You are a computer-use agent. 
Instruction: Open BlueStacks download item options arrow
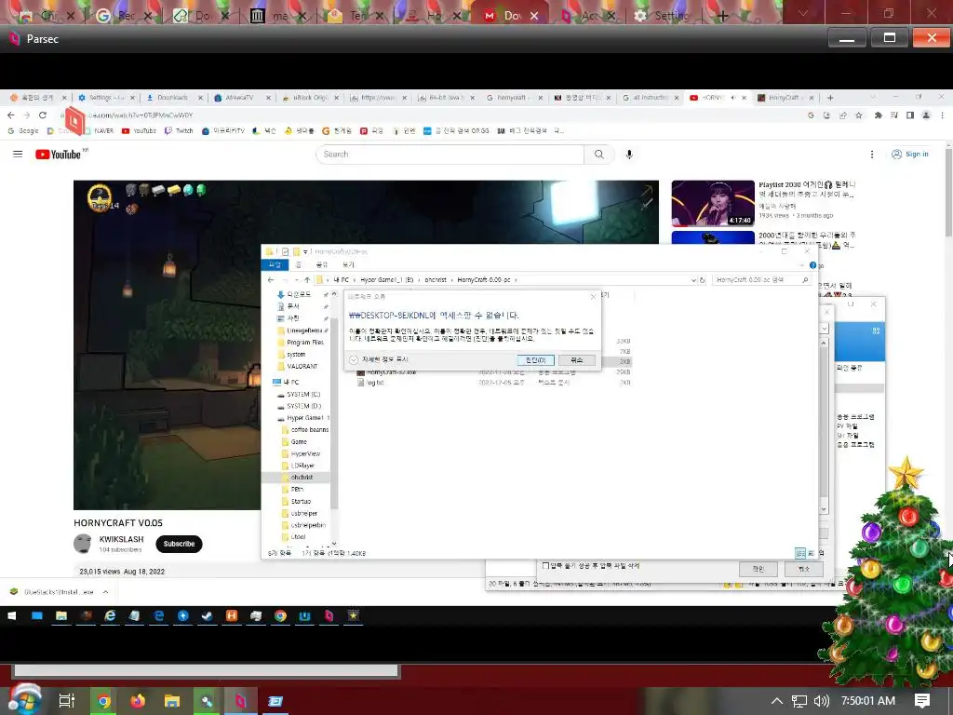click(105, 592)
